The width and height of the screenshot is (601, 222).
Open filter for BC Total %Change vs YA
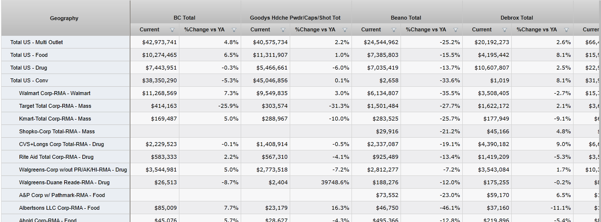tap(234, 30)
